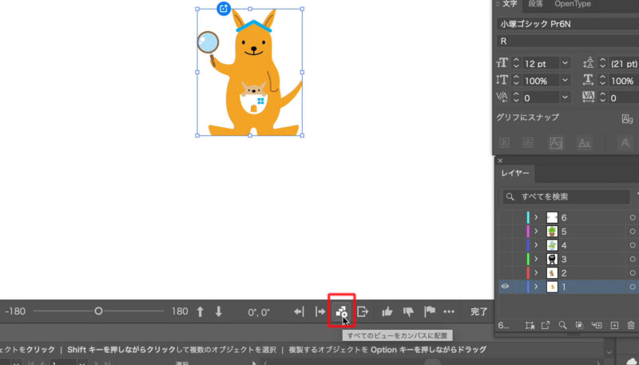Click the down arrow beside the 180 slider
This screenshot has width=639, height=365.
click(219, 312)
